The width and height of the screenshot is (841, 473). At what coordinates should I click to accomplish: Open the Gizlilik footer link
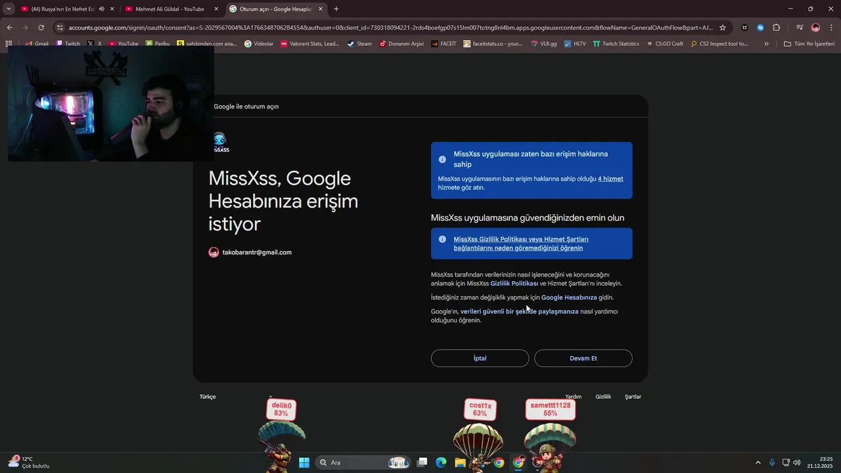pos(603,397)
